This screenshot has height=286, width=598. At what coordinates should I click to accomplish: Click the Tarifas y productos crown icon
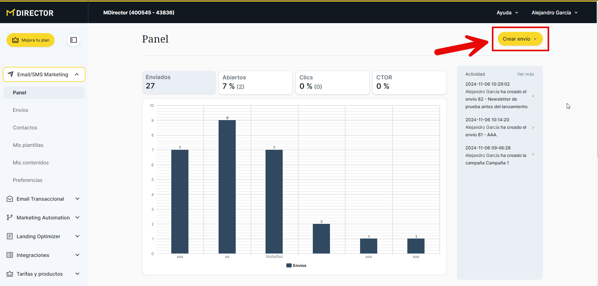click(10, 274)
